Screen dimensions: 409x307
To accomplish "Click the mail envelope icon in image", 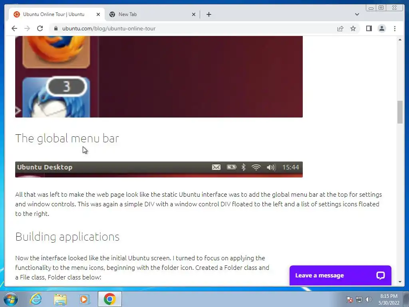I will click(x=216, y=167).
